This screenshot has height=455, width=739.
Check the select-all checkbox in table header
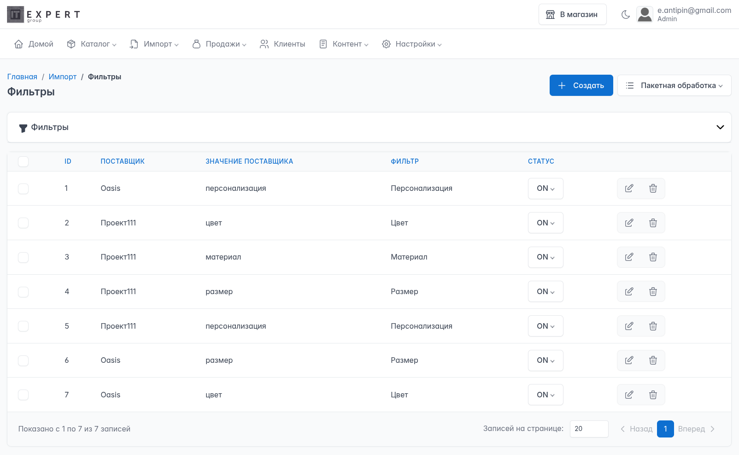click(x=23, y=161)
